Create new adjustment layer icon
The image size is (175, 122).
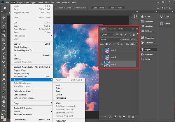pos(120,116)
